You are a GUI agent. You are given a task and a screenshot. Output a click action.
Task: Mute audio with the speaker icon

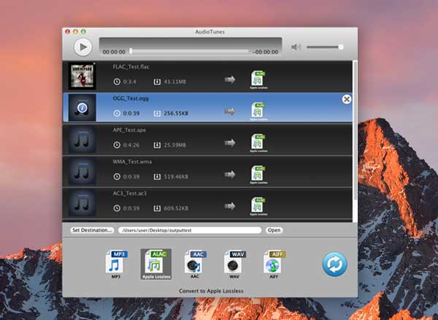(295, 47)
